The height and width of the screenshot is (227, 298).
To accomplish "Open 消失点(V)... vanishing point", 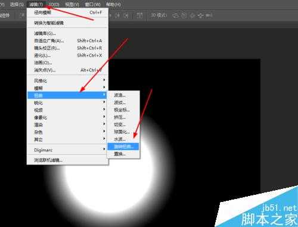I will point(68,70).
